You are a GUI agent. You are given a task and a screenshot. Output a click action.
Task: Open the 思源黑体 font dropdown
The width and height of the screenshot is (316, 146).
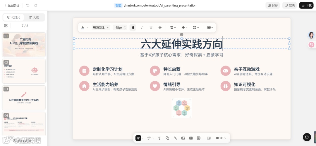coord(101,27)
